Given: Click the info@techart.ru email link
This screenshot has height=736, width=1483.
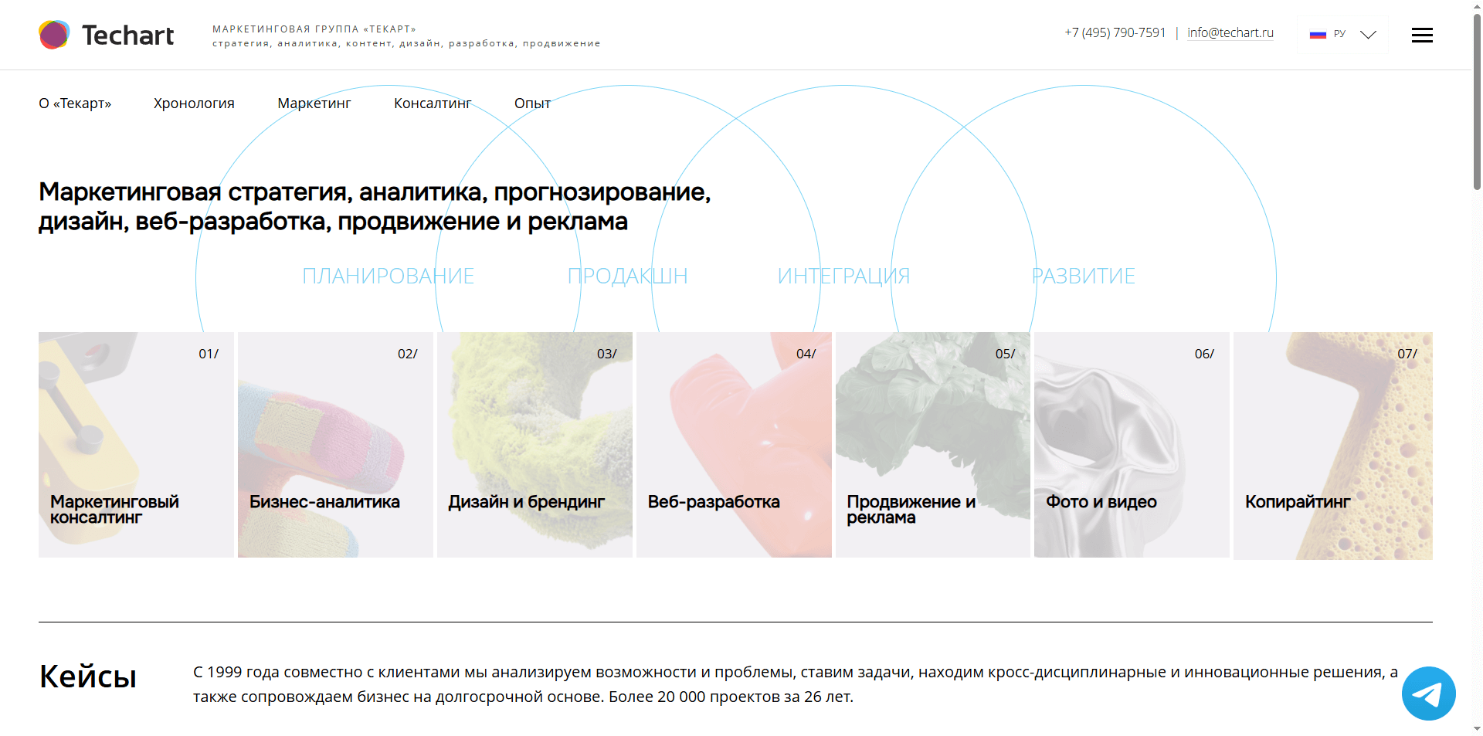Looking at the screenshot, I should [1230, 32].
